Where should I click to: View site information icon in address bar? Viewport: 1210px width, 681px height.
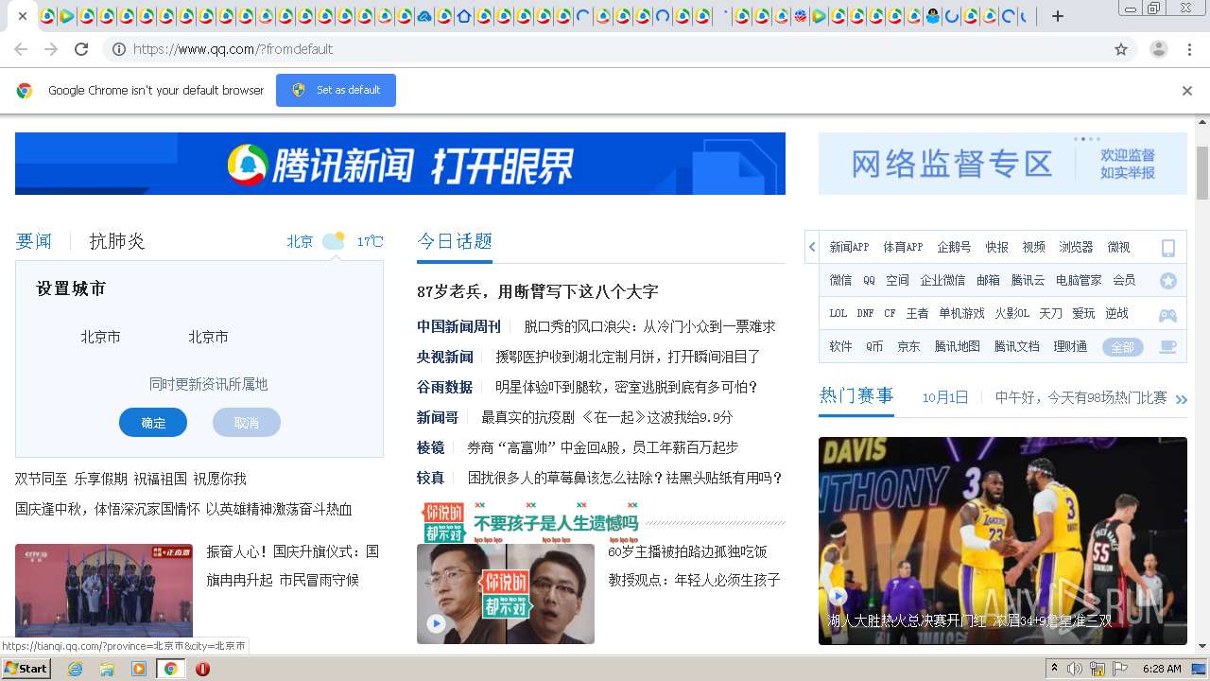click(x=119, y=49)
